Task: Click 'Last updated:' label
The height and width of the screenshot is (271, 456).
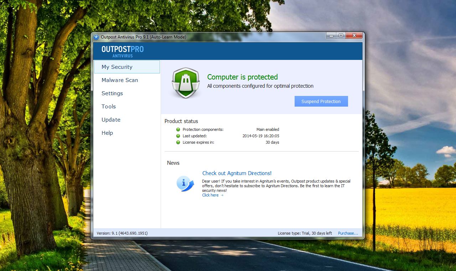Action: [195, 136]
